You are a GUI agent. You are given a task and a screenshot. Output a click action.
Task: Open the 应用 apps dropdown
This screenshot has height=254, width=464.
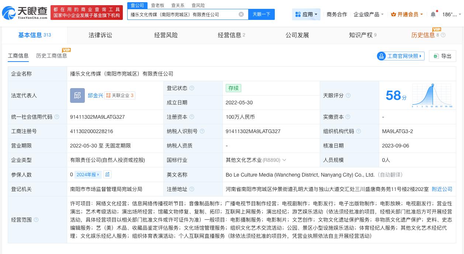(x=306, y=14)
